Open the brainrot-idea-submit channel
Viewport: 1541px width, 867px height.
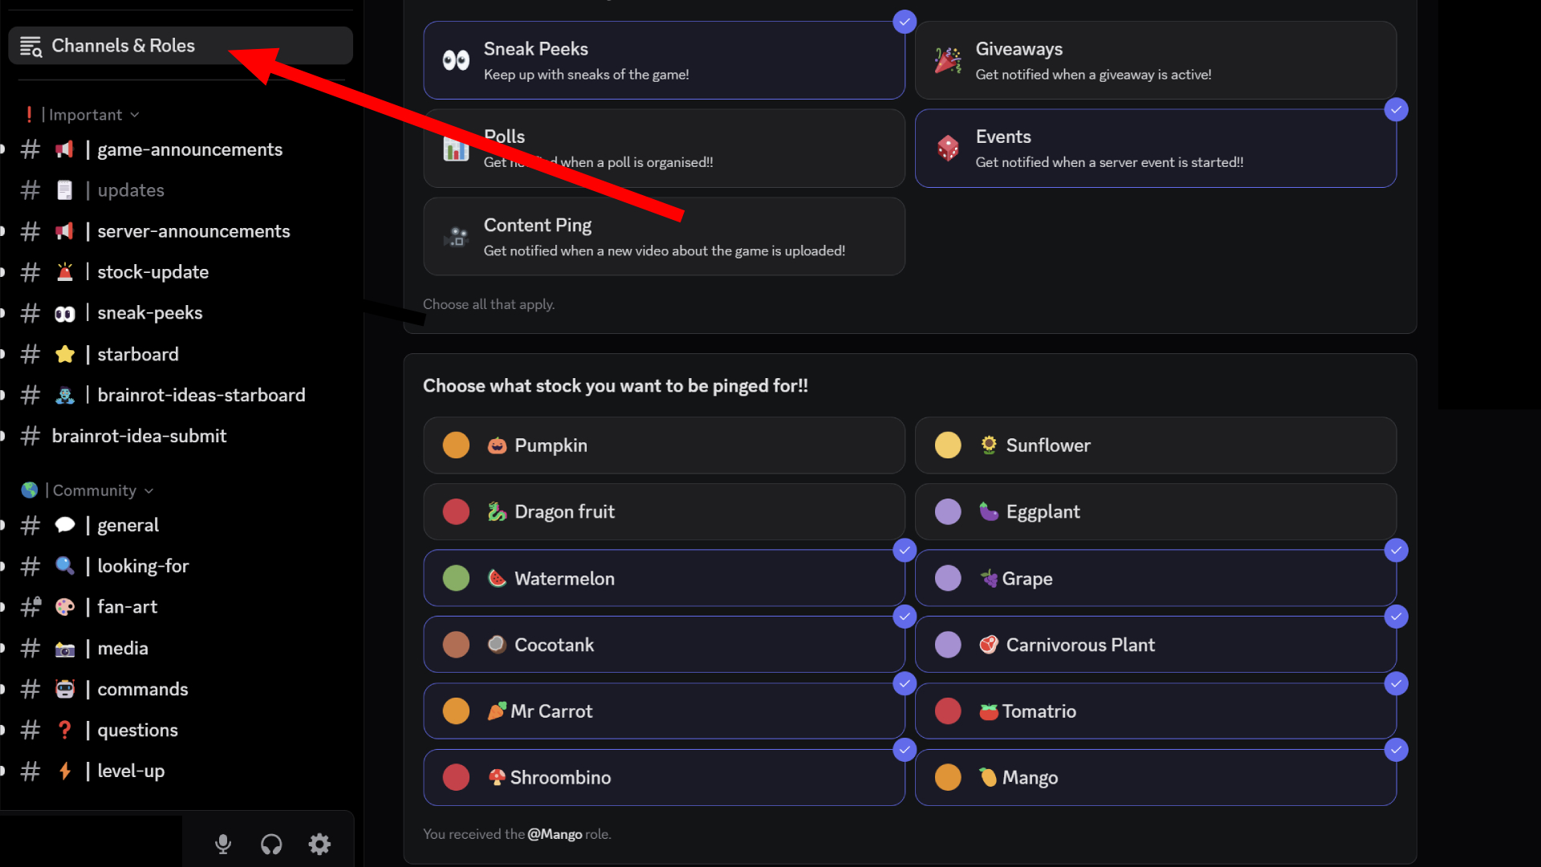(139, 436)
